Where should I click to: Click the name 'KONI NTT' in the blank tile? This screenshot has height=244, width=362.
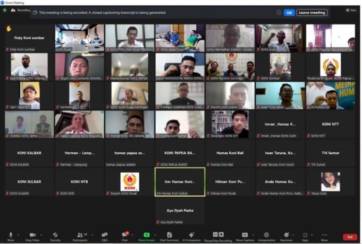point(330,124)
